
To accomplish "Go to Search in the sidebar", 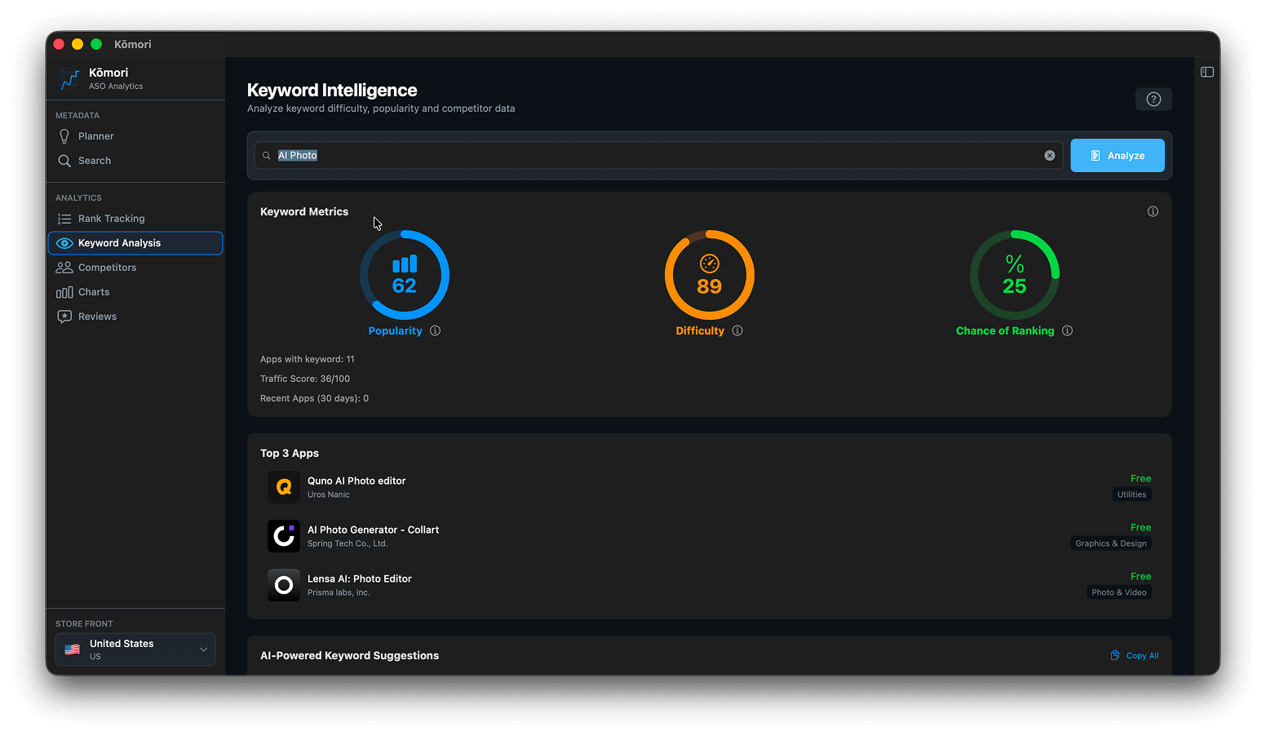I will (95, 161).
